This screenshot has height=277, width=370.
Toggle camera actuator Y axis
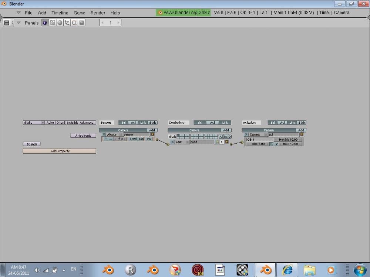click(276, 144)
